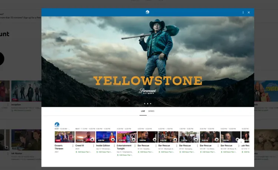
Task: Click the lock icon on the 5:00 PM Bar Rescue thumbnail
Action: [x=155, y=140]
